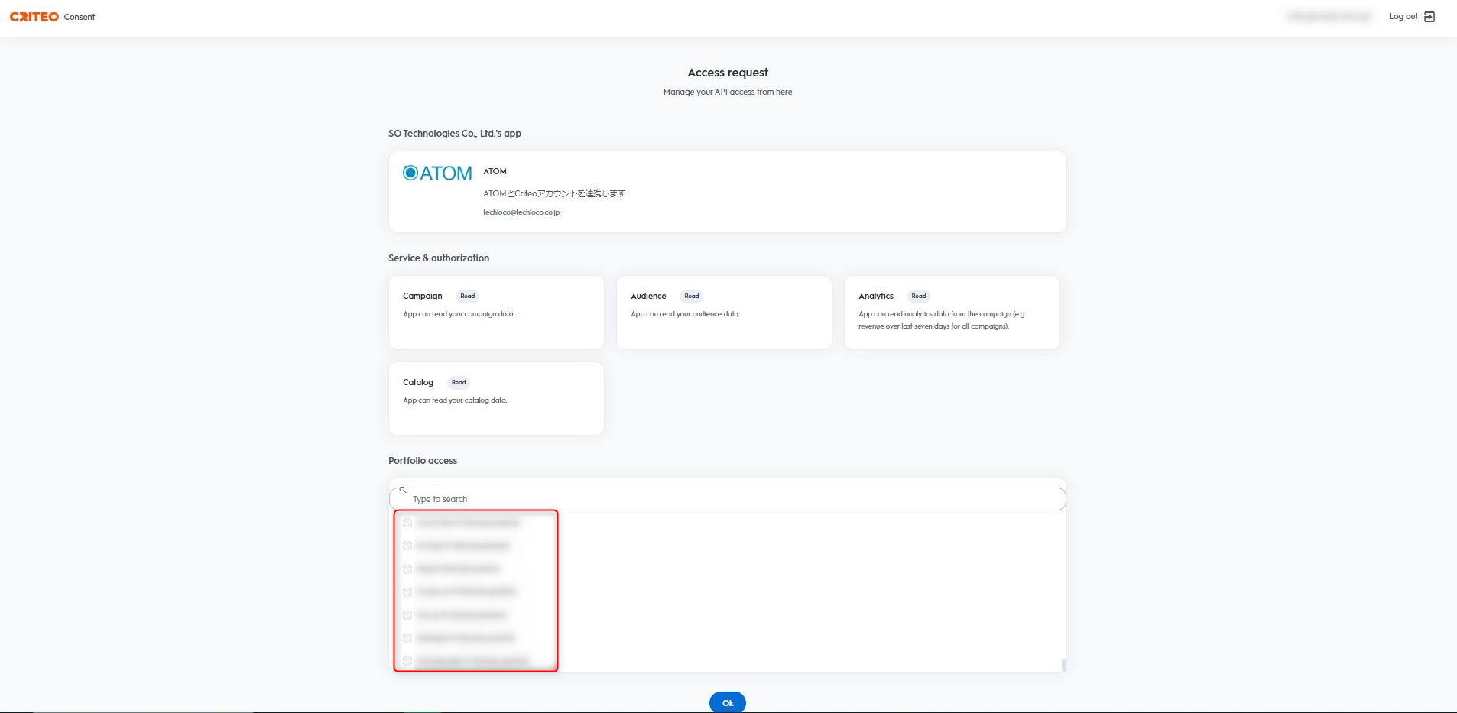This screenshot has width=1457, height=713.
Task: Click the ATOM app logo
Action: 437,173
